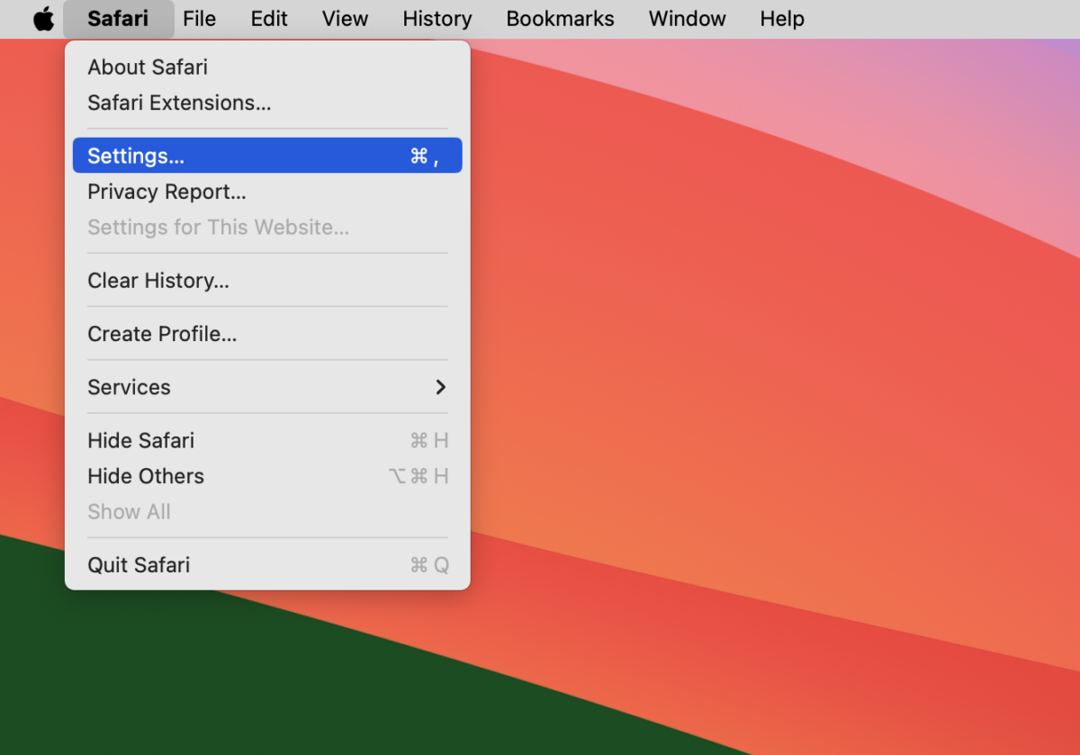Click the grayed Settings for This Website… item
1080x755 pixels.
point(218,228)
